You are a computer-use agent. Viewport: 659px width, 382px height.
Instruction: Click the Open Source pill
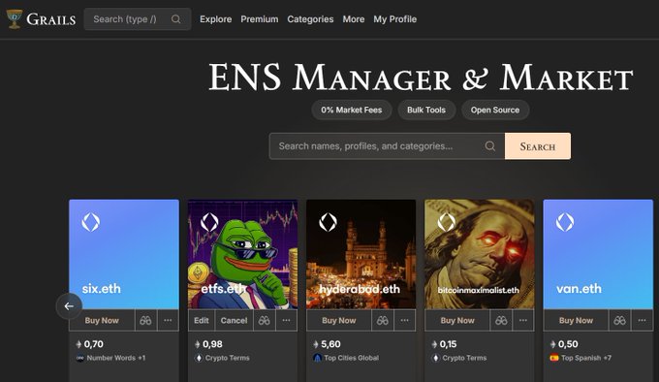(495, 111)
